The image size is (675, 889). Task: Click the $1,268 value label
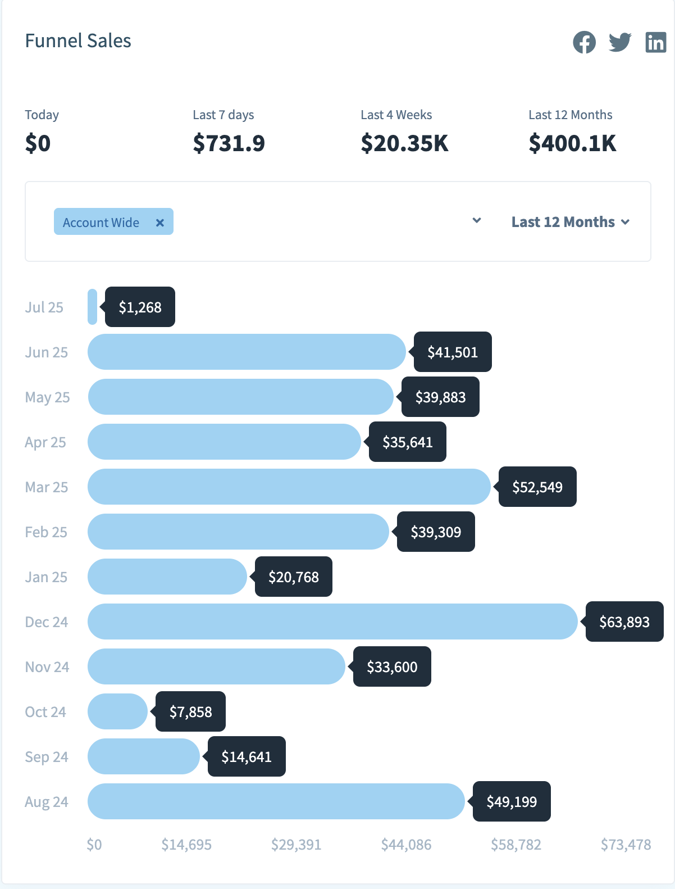(140, 307)
